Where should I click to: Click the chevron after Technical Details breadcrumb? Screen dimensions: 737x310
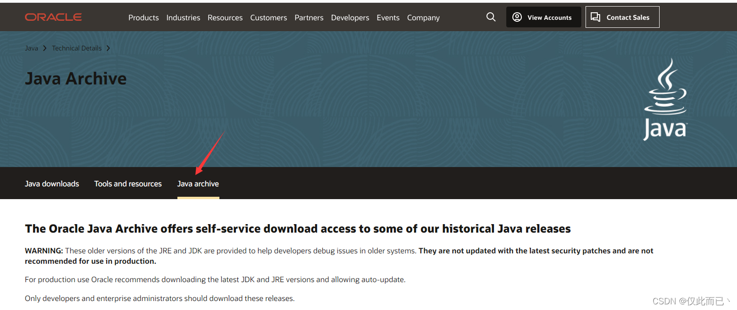pos(108,48)
